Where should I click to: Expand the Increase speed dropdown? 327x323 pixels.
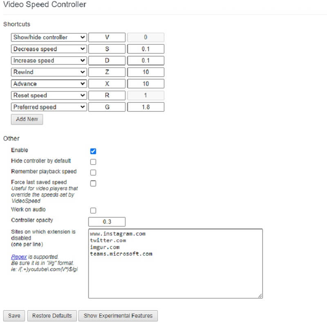48,61
